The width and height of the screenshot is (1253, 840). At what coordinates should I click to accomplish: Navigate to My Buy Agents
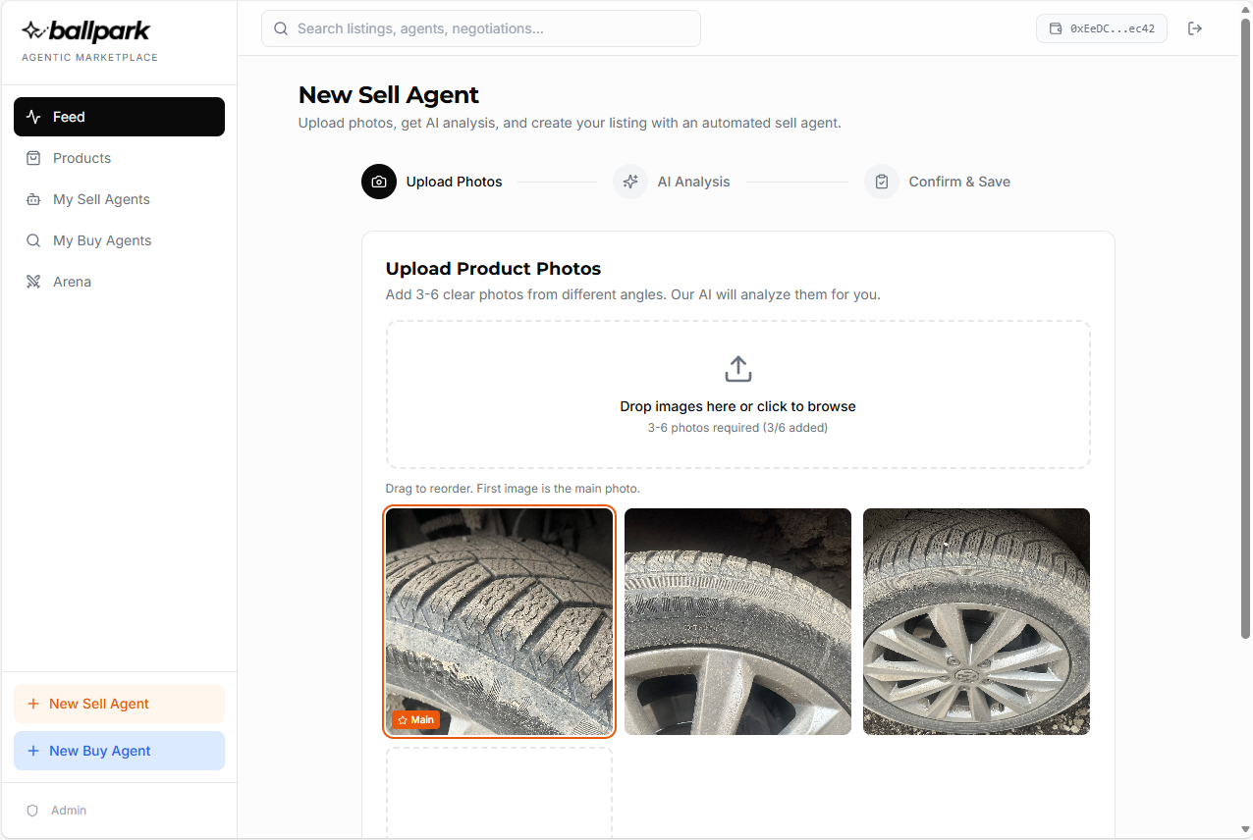coord(102,240)
